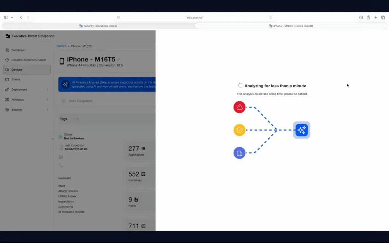This screenshot has height=244, width=389.
Task: Expand the Deployment section chevron
Action: pos(48,90)
